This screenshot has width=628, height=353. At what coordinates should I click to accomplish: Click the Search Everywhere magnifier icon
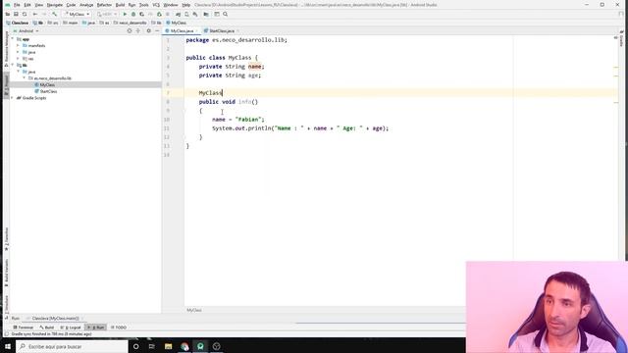click(x=225, y=14)
